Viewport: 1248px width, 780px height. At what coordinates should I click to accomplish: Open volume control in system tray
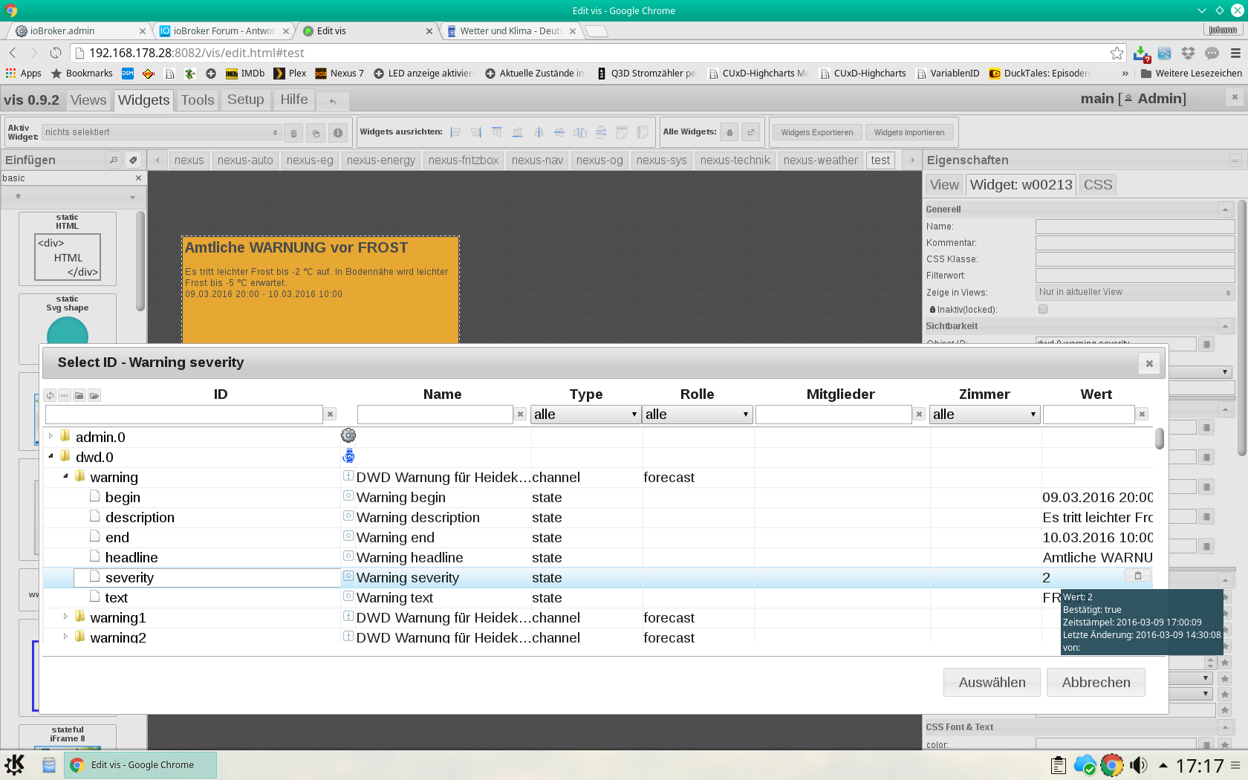coord(1138,765)
